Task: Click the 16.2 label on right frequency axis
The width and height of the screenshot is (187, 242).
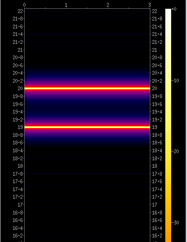Action: click(x=157, y=236)
